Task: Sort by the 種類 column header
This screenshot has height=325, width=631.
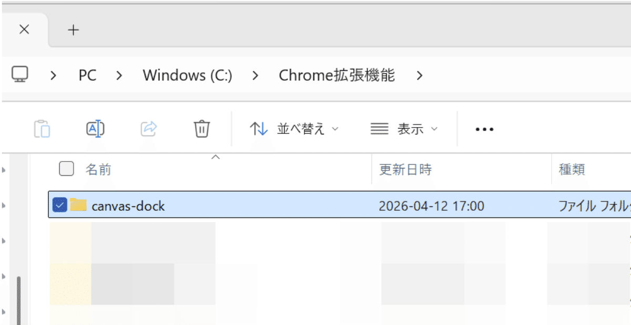Action: tap(572, 169)
